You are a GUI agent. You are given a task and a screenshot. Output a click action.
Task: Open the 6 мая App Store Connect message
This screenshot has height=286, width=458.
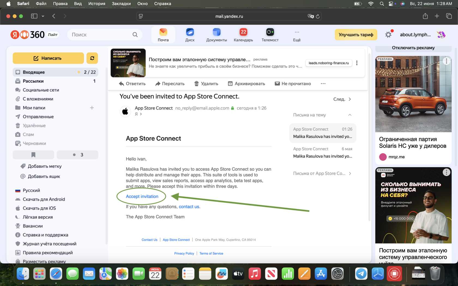(323, 153)
